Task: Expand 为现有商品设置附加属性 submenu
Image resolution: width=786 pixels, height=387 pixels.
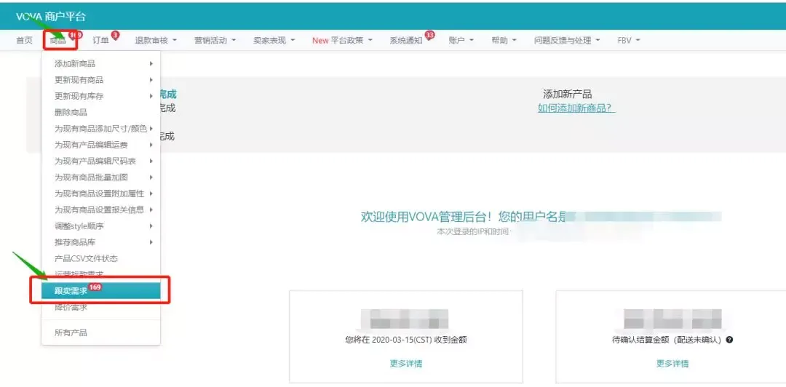Action: pyautogui.click(x=100, y=193)
